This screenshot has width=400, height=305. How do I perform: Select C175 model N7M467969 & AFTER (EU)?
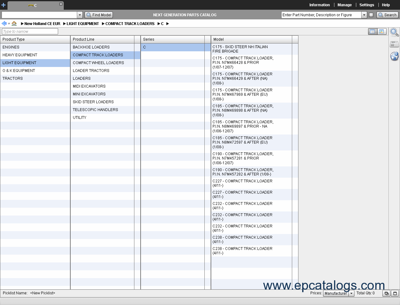[255, 94]
